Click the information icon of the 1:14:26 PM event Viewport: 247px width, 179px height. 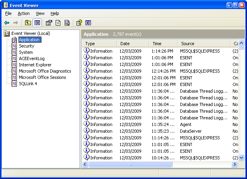(87, 51)
